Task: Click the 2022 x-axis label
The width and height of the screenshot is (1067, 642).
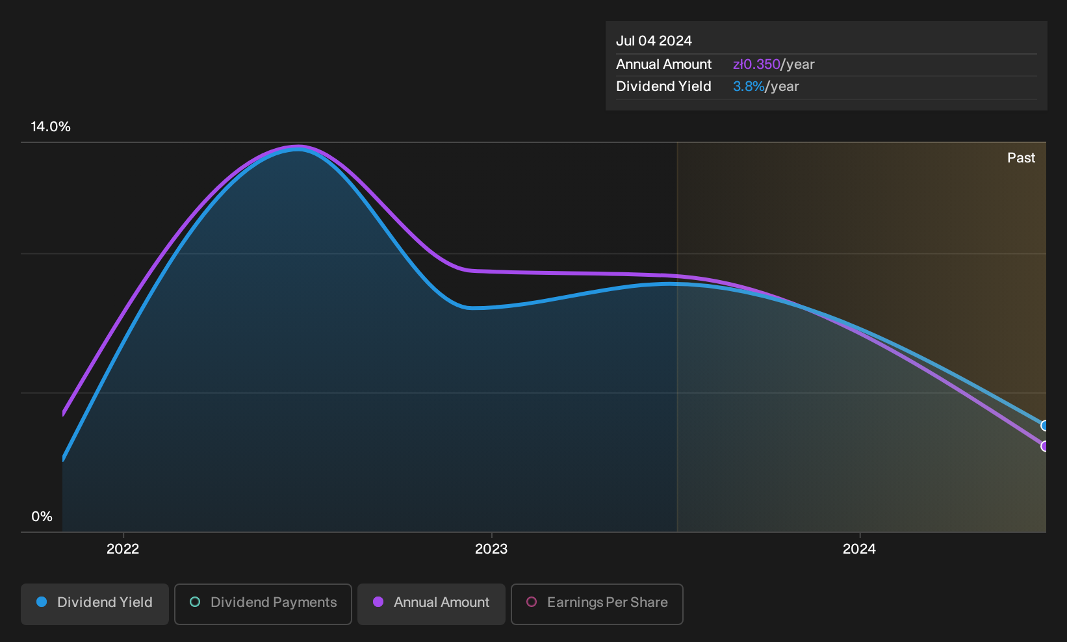Action: (x=123, y=549)
